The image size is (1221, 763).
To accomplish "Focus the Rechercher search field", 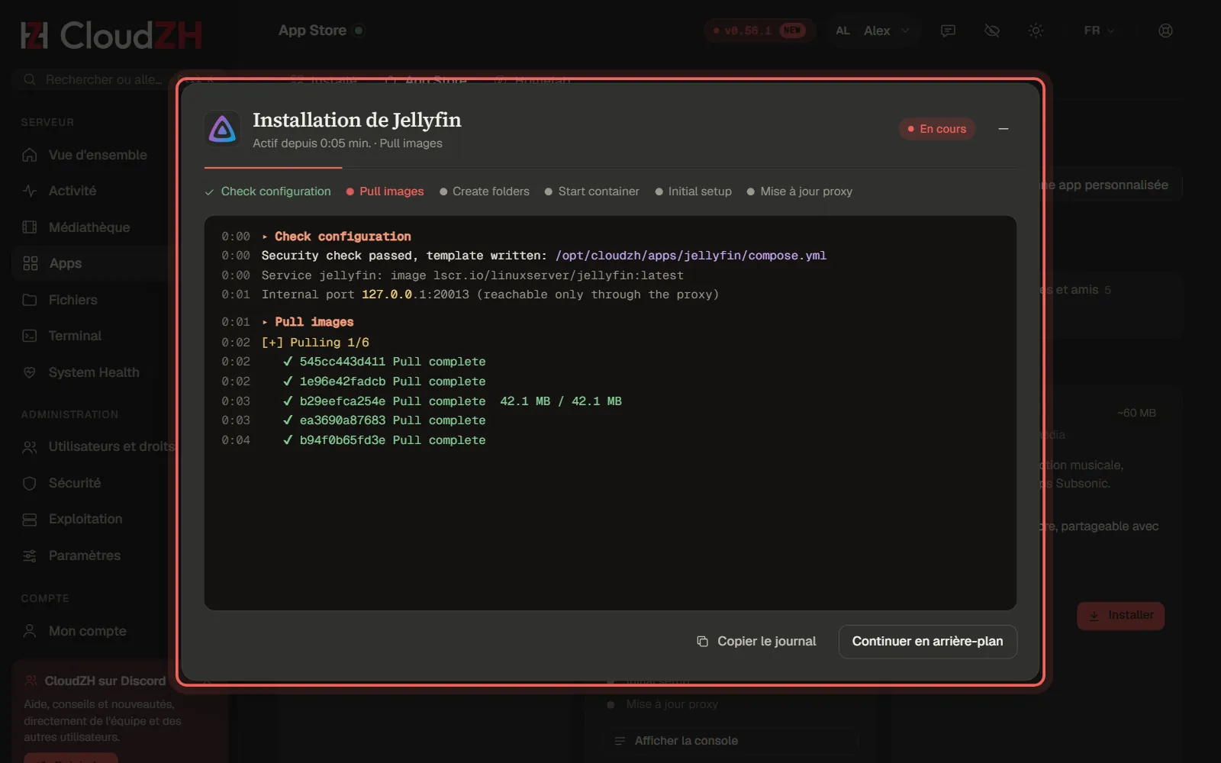I will [95, 79].
